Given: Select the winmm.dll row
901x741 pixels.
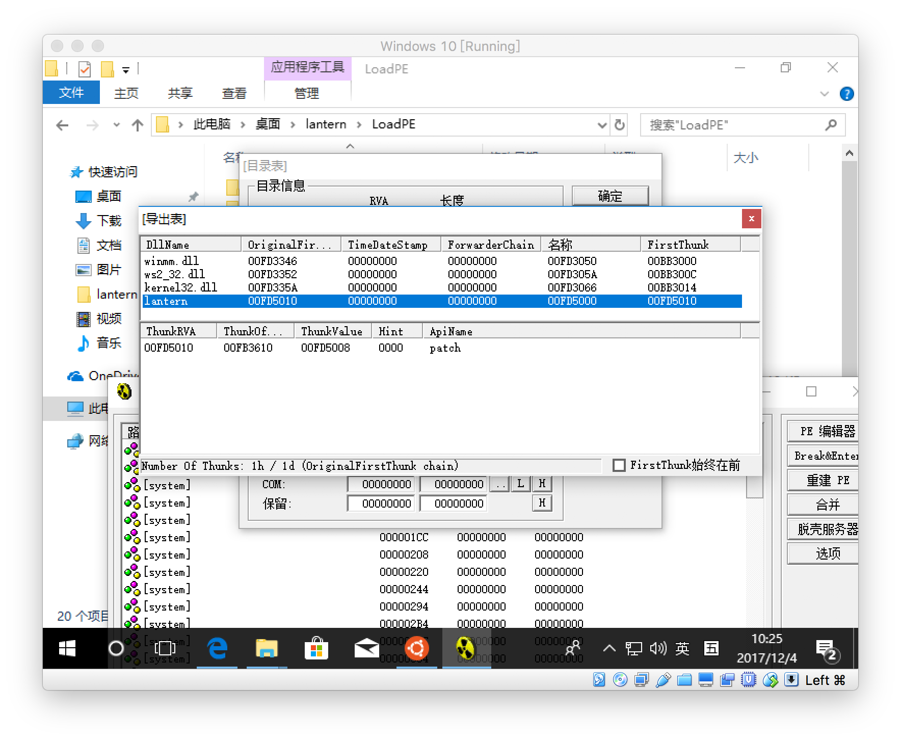Looking at the screenshot, I should point(442,261).
